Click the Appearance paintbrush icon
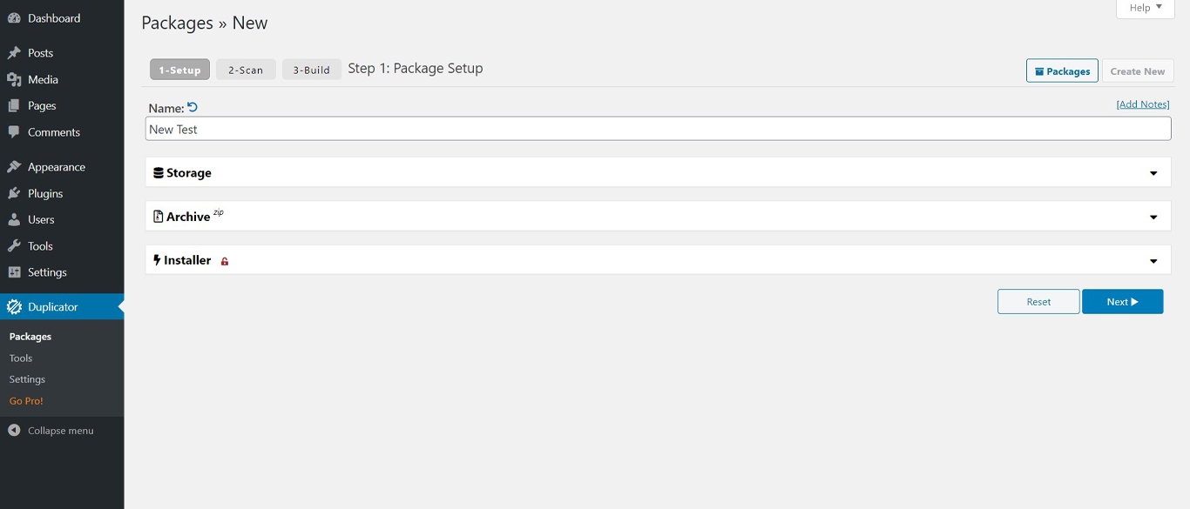1190x509 pixels. [14, 167]
